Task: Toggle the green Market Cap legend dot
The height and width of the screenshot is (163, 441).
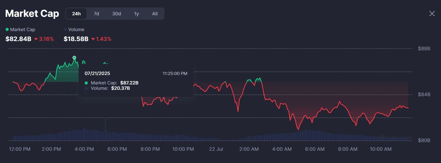Action: coord(7,30)
